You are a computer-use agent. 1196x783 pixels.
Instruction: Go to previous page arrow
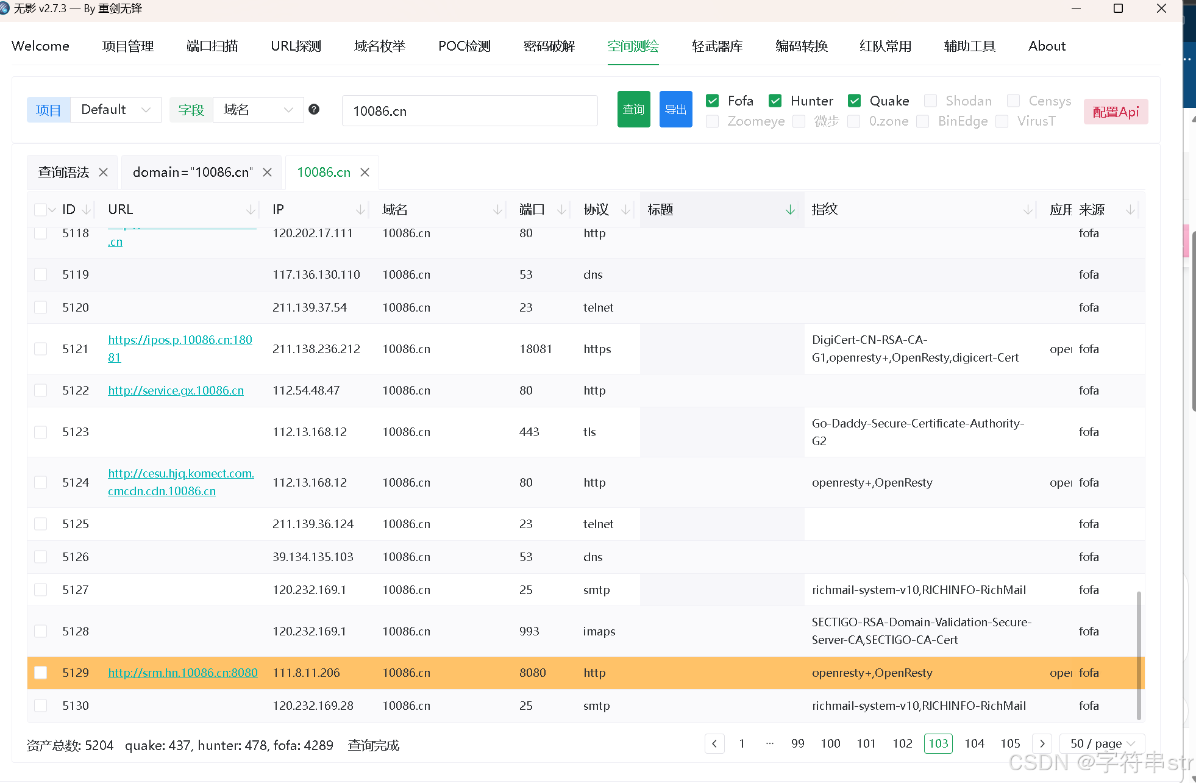coord(714,743)
